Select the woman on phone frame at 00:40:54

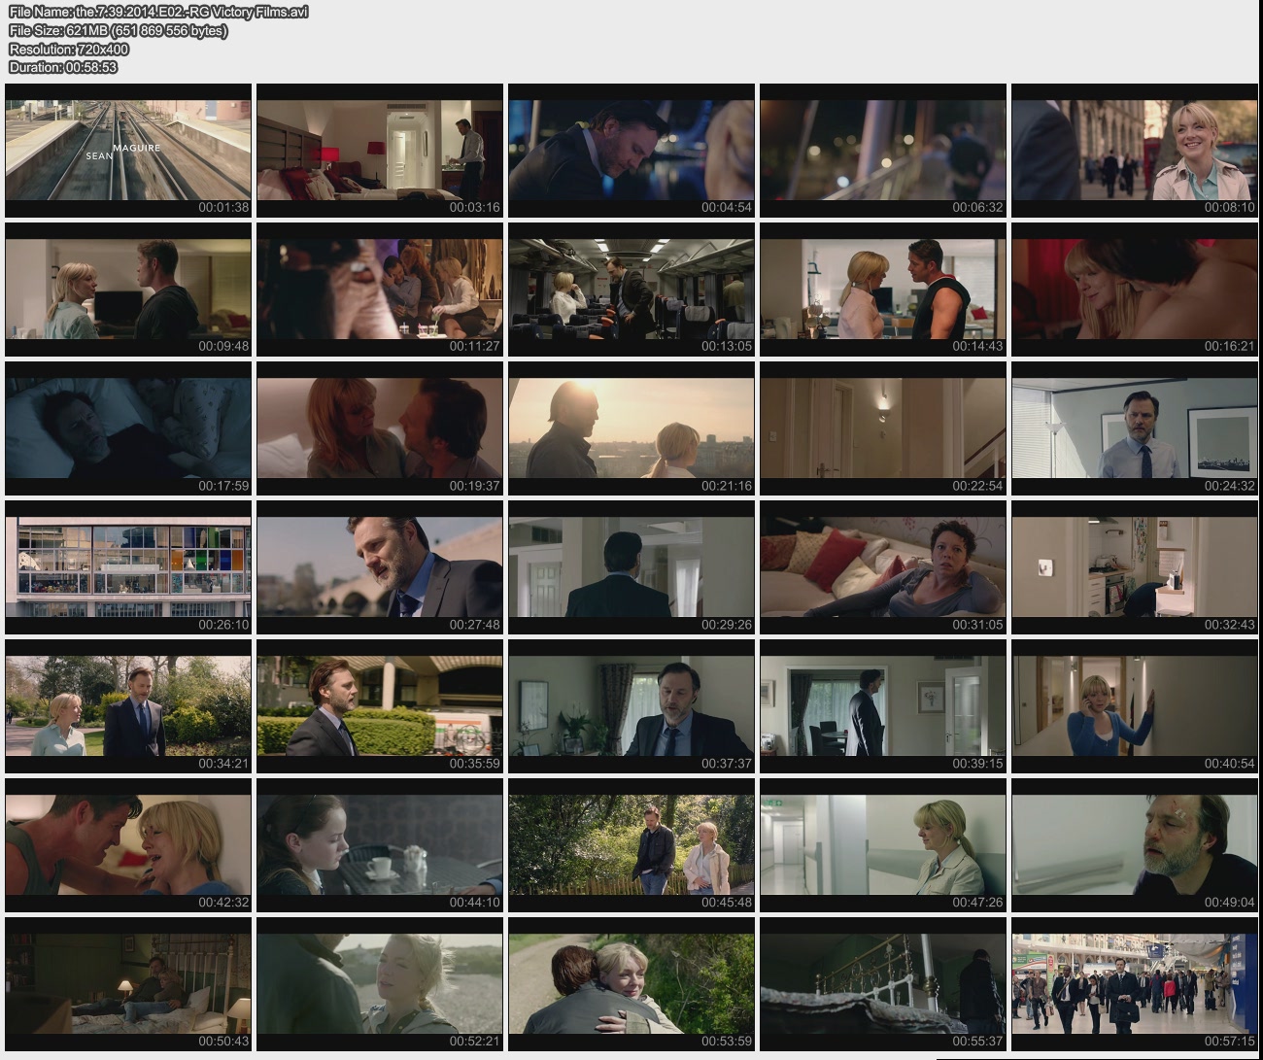pos(1134,705)
